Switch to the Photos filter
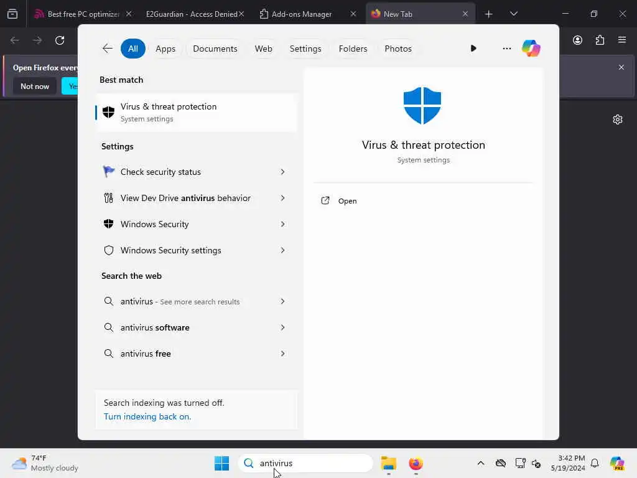The image size is (637, 478). [398, 49]
